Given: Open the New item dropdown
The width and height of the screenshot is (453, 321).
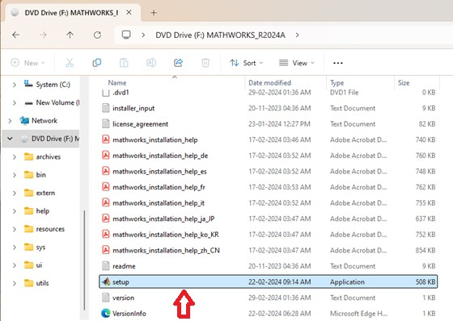Looking at the screenshot, I should (x=28, y=63).
